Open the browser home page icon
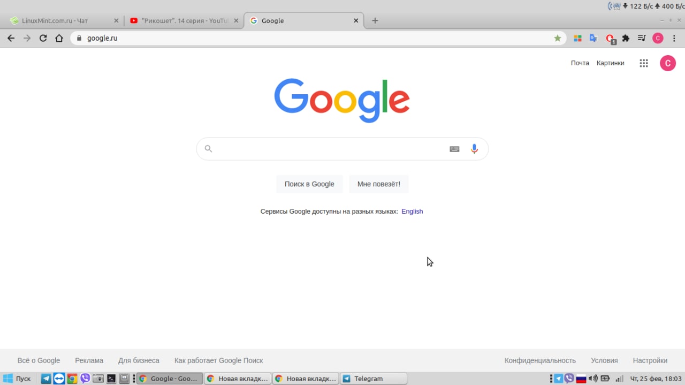This screenshot has height=385, width=685. point(59,38)
